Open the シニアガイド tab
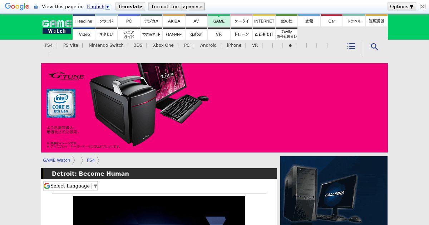The image size is (429, 225). point(129,34)
